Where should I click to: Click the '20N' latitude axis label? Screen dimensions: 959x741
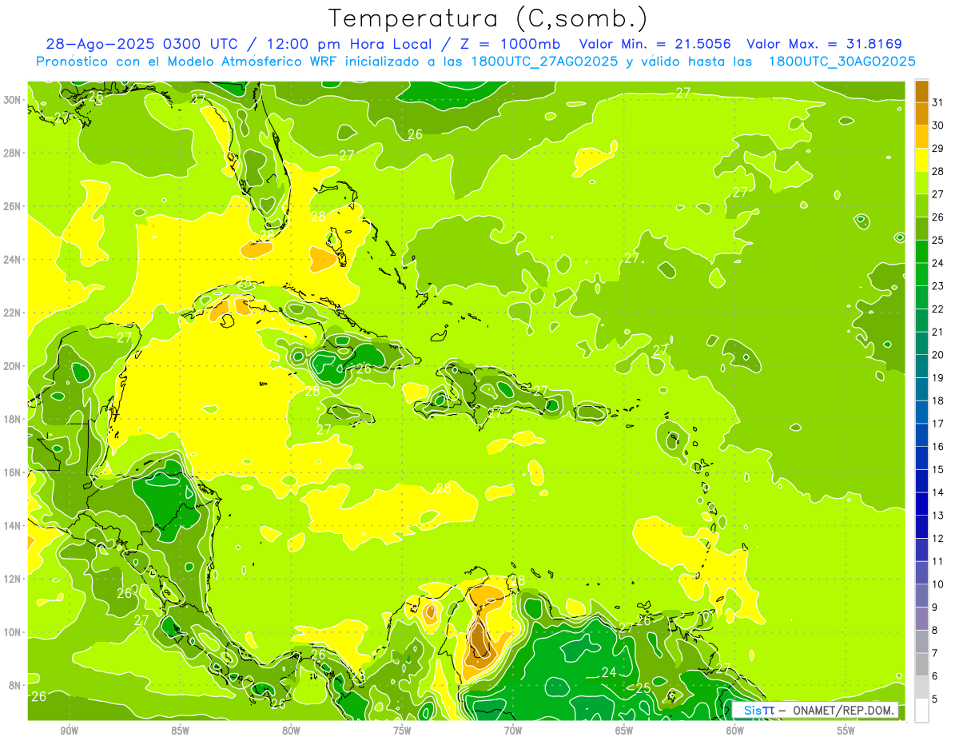[x=12, y=366]
